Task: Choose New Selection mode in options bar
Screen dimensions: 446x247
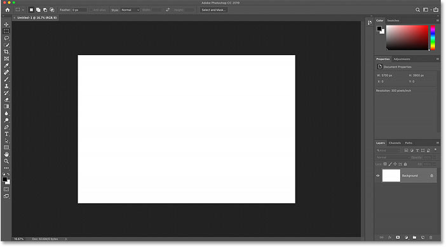Action: click(x=31, y=10)
